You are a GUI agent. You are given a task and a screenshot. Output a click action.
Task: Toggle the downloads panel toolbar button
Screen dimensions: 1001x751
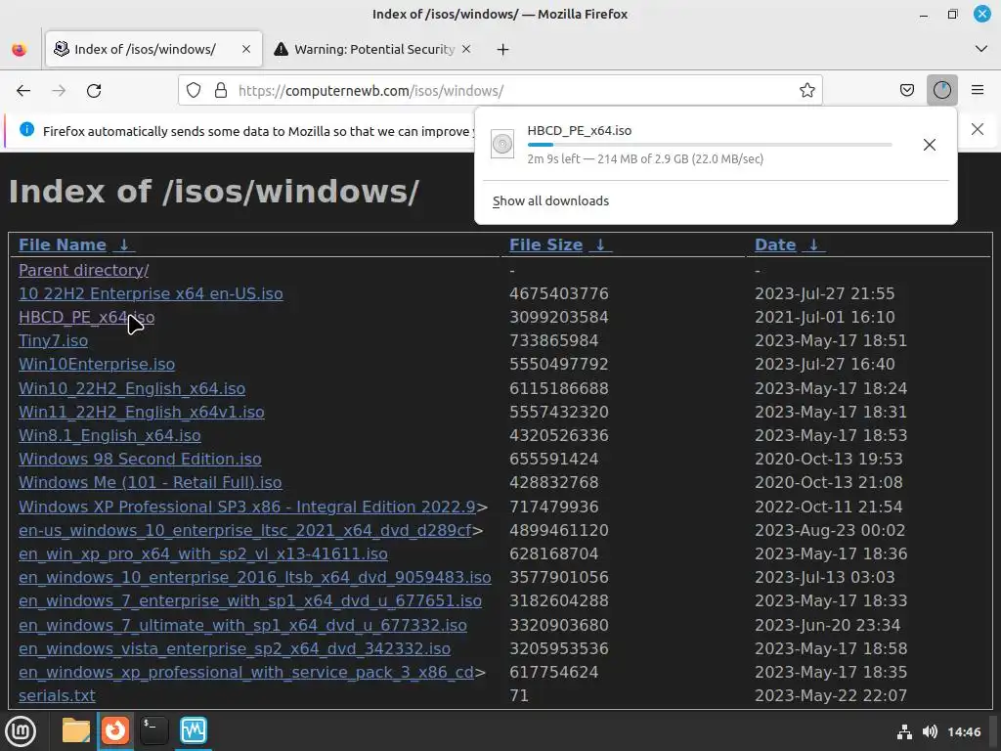point(941,91)
